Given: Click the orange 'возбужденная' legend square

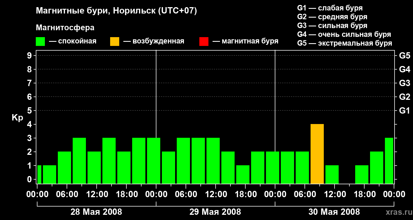Looking at the screenshot, I should pos(115,42).
